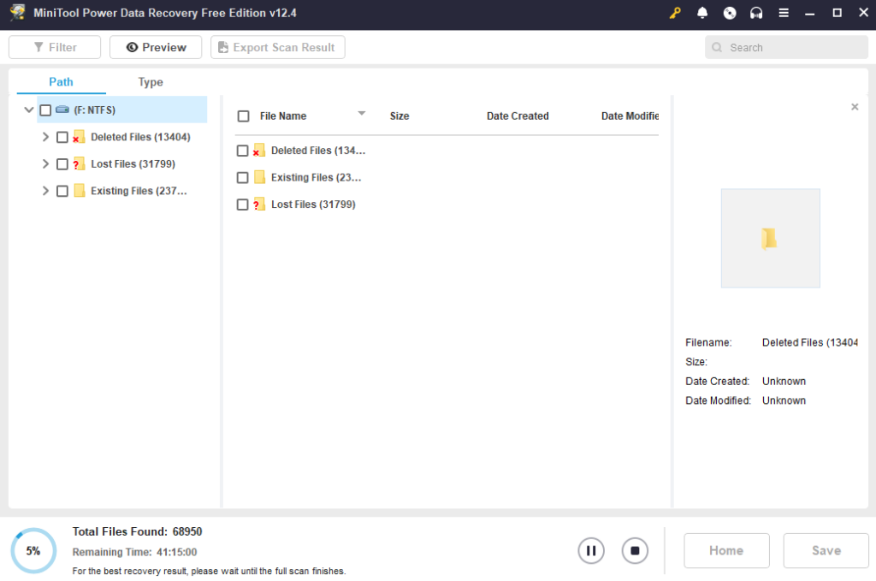Click the F: NTFS drive icon
876x581 pixels.
tap(62, 110)
